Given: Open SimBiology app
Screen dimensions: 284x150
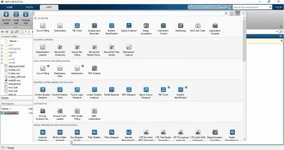Looking at the screenshot, I should [181, 27].
